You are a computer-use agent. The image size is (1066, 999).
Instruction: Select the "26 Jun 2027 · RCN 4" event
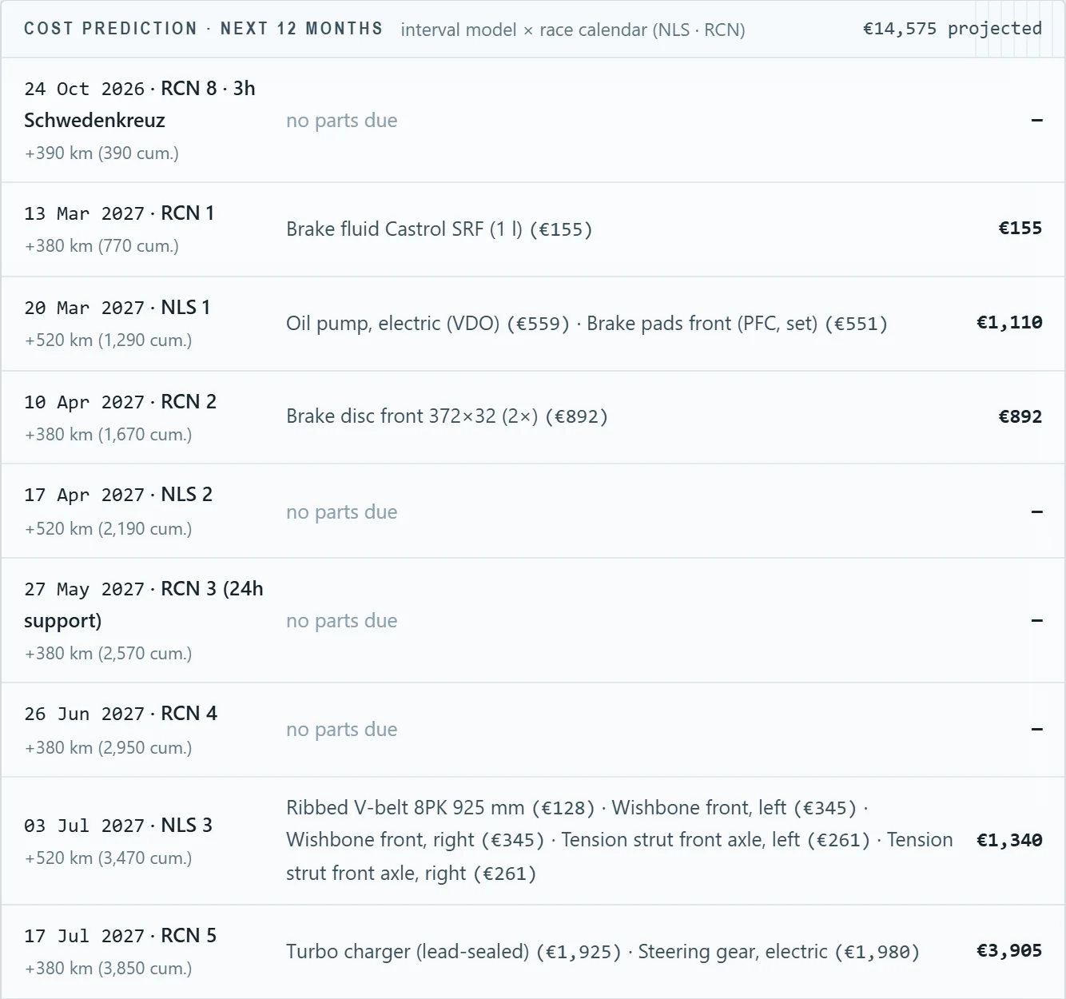coord(121,714)
